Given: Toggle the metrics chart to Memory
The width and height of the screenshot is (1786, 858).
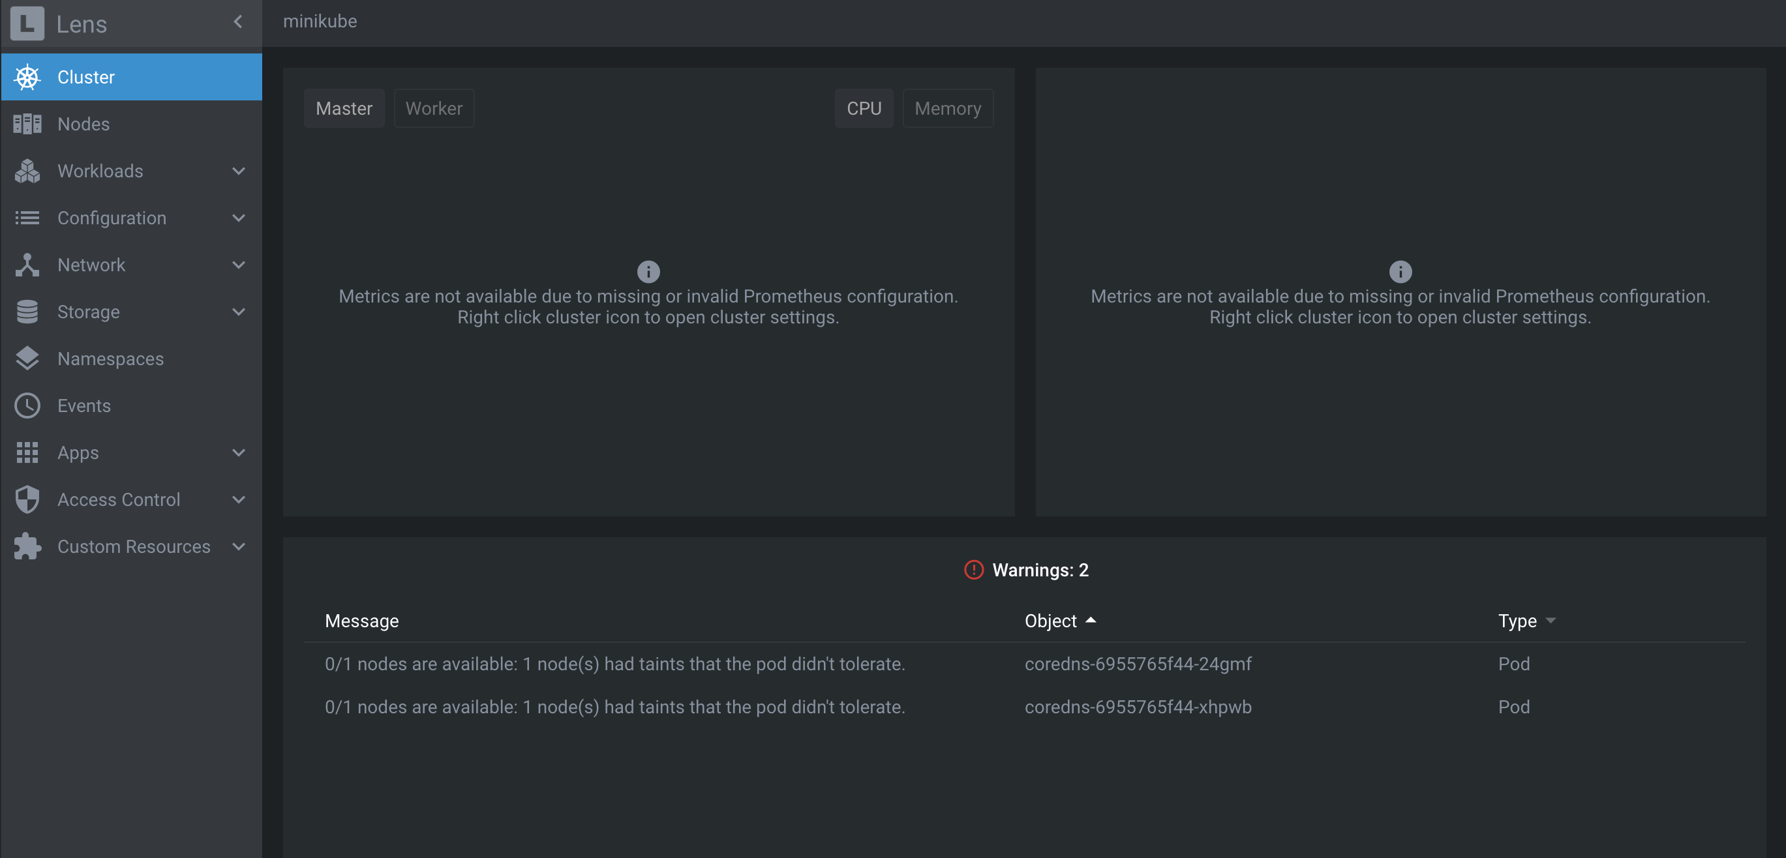Looking at the screenshot, I should [x=947, y=108].
